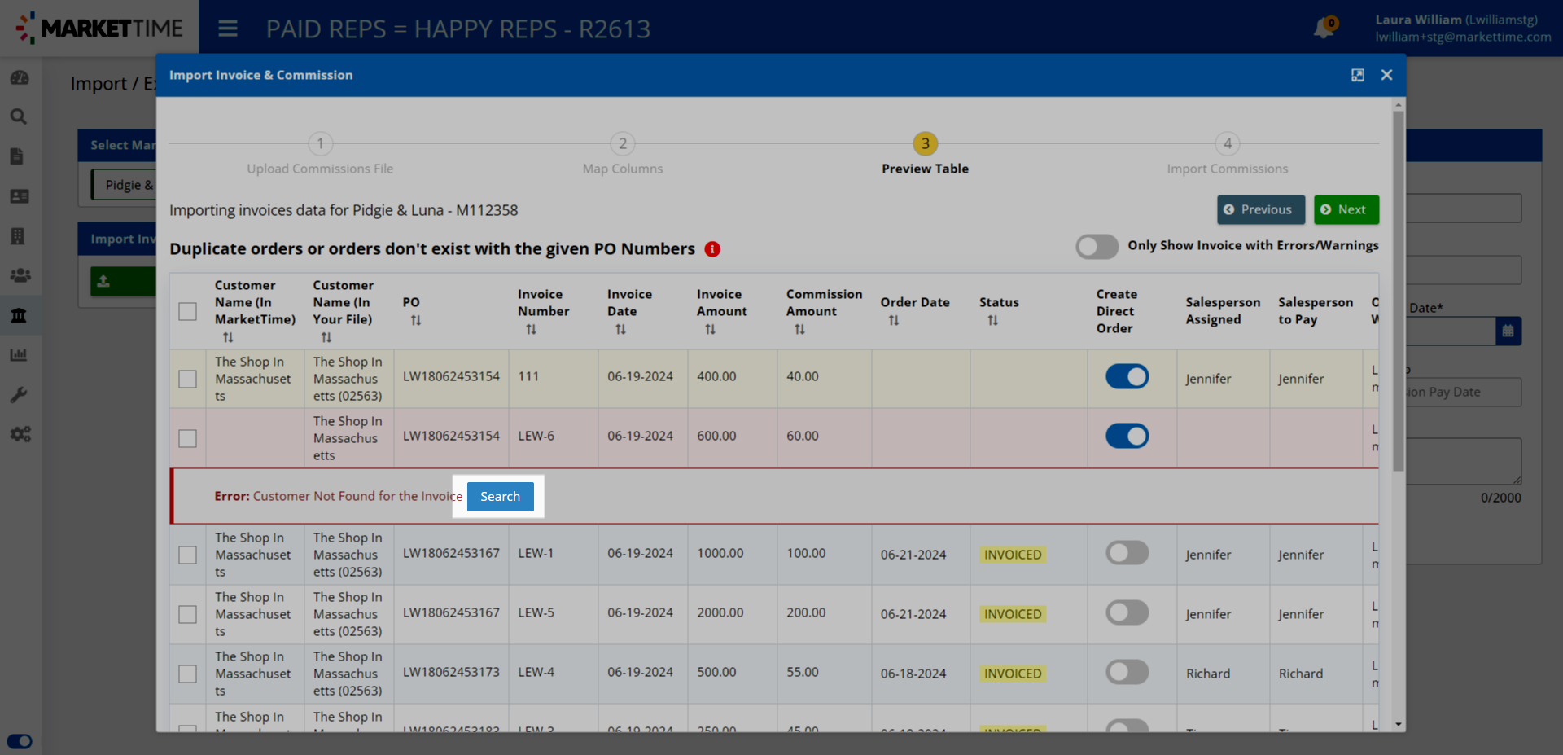Image resolution: width=1563 pixels, height=755 pixels.
Task: Open the bar chart reports sidebar icon
Action: coord(19,355)
